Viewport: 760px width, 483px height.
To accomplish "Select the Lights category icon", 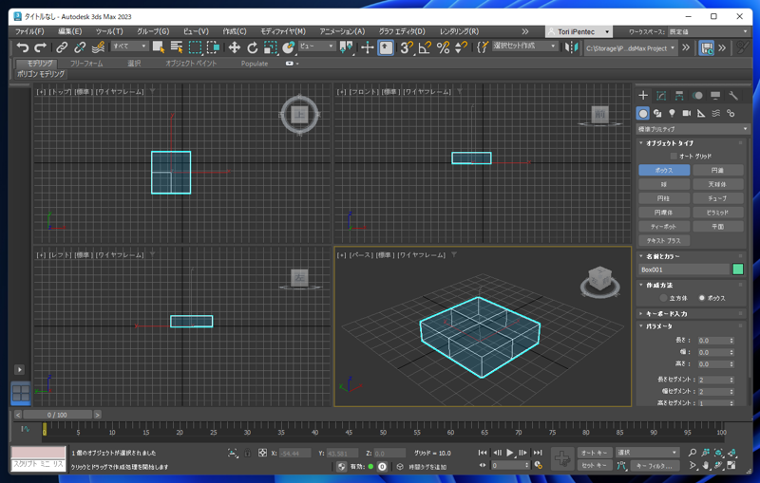I will (672, 113).
